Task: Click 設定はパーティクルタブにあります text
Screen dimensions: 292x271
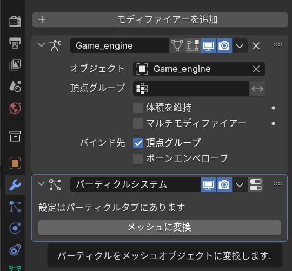Action: point(112,208)
